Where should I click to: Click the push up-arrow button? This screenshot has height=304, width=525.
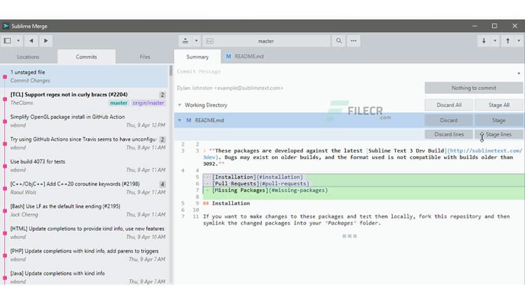[507, 41]
